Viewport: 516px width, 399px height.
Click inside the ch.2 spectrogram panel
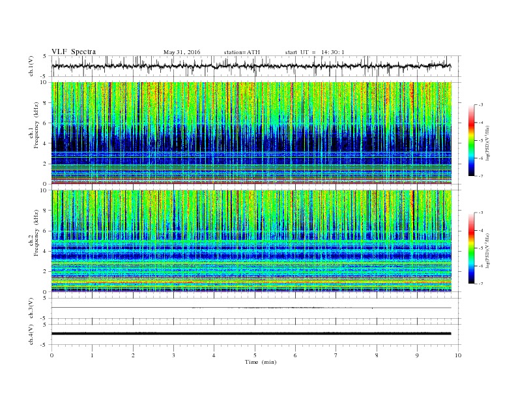coord(251,241)
